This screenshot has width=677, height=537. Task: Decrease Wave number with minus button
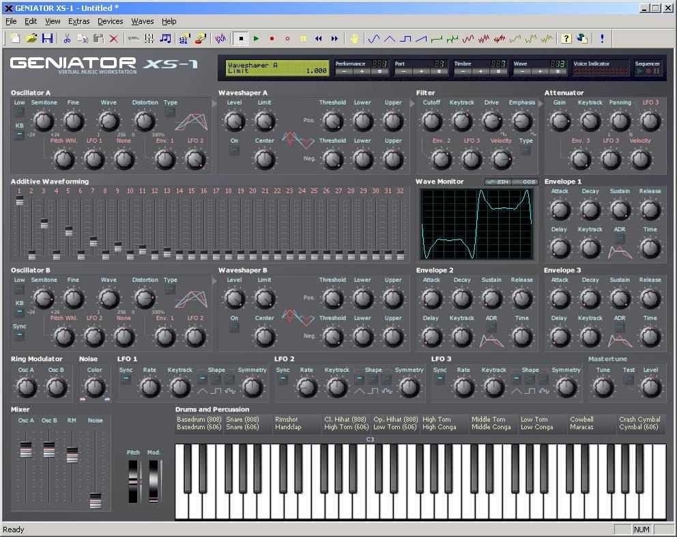(522, 72)
